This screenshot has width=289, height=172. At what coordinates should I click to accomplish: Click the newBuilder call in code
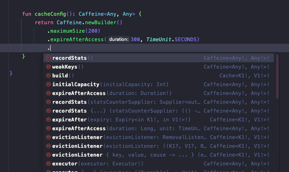pos(101,22)
